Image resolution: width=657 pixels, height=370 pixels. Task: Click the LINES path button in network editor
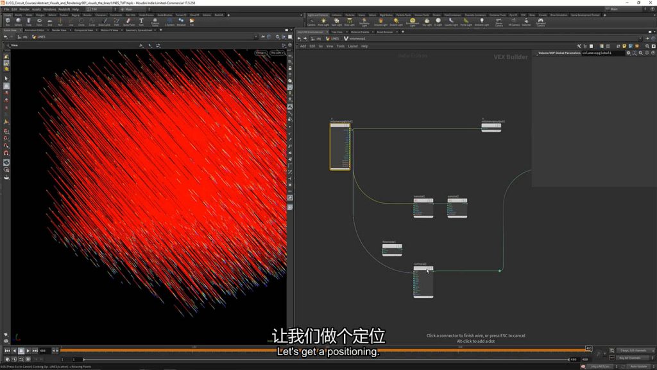click(x=332, y=39)
